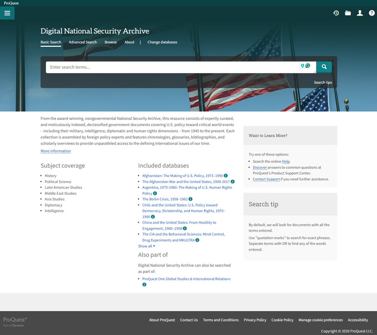Screen dimensions: 377x335
Task: Show info for China and United States database
Action: click(185, 228)
